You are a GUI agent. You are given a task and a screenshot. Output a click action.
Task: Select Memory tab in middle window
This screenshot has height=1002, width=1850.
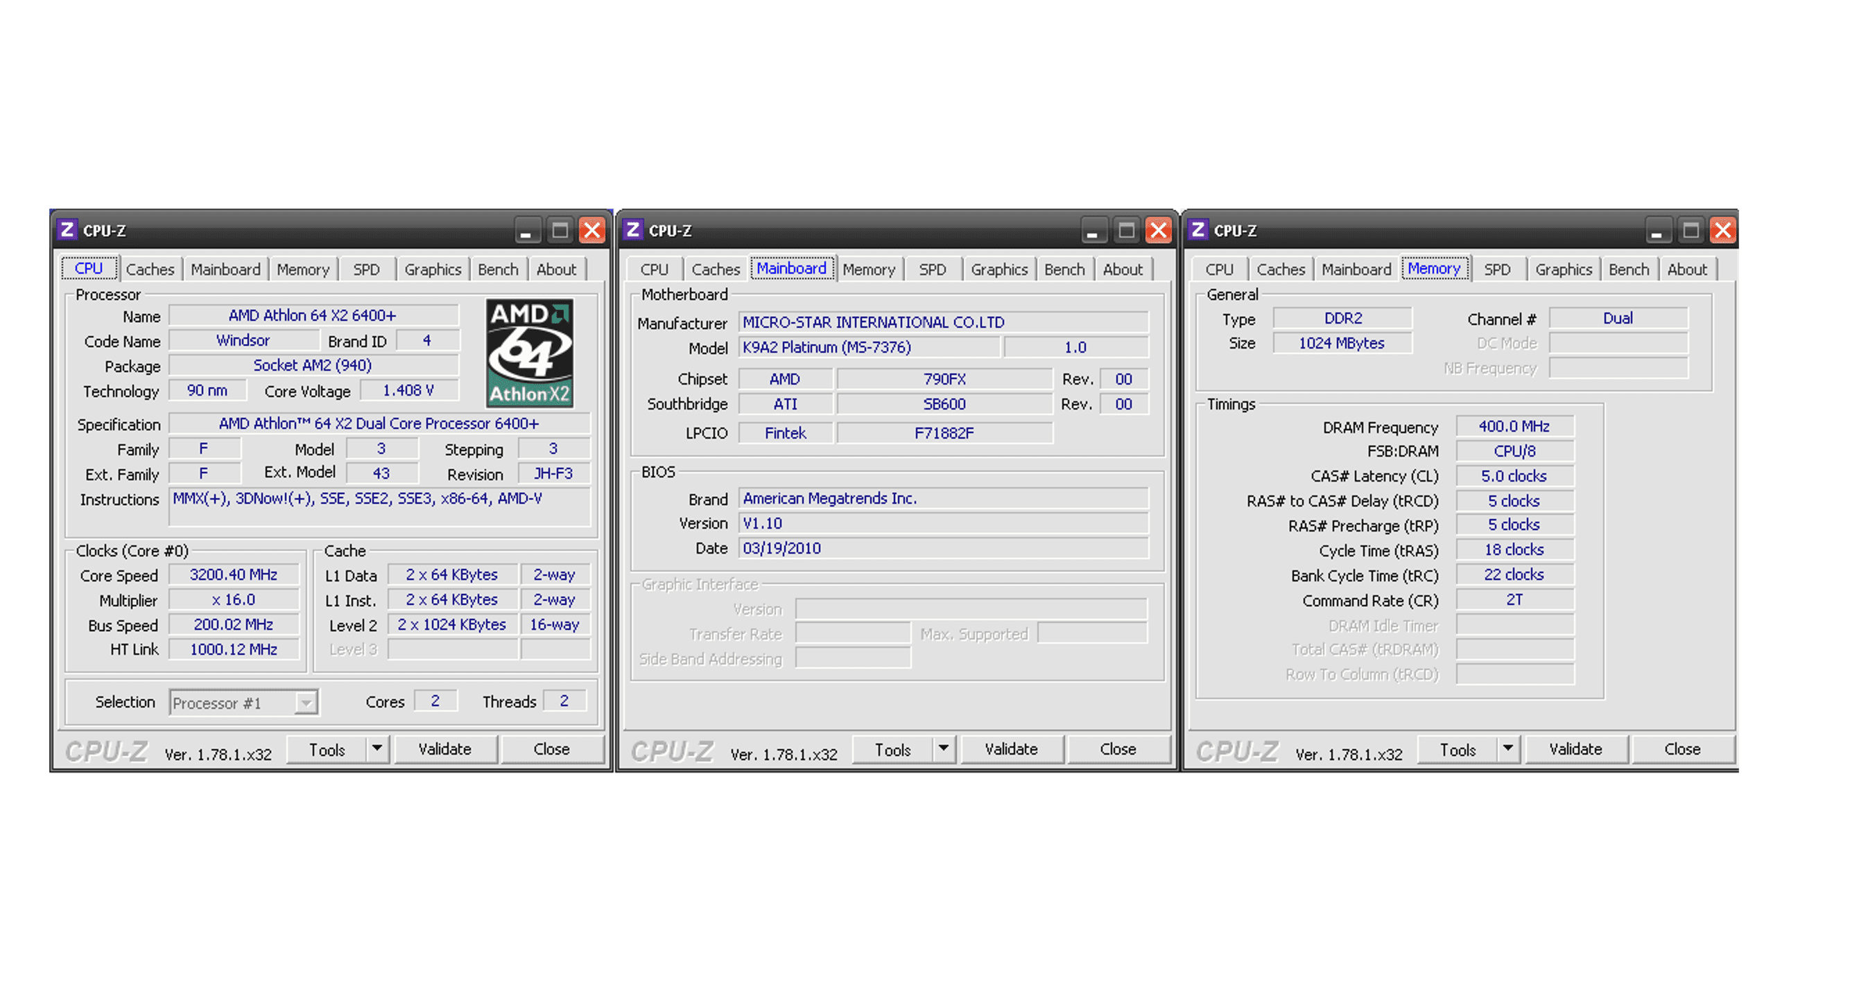click(869, 269)
